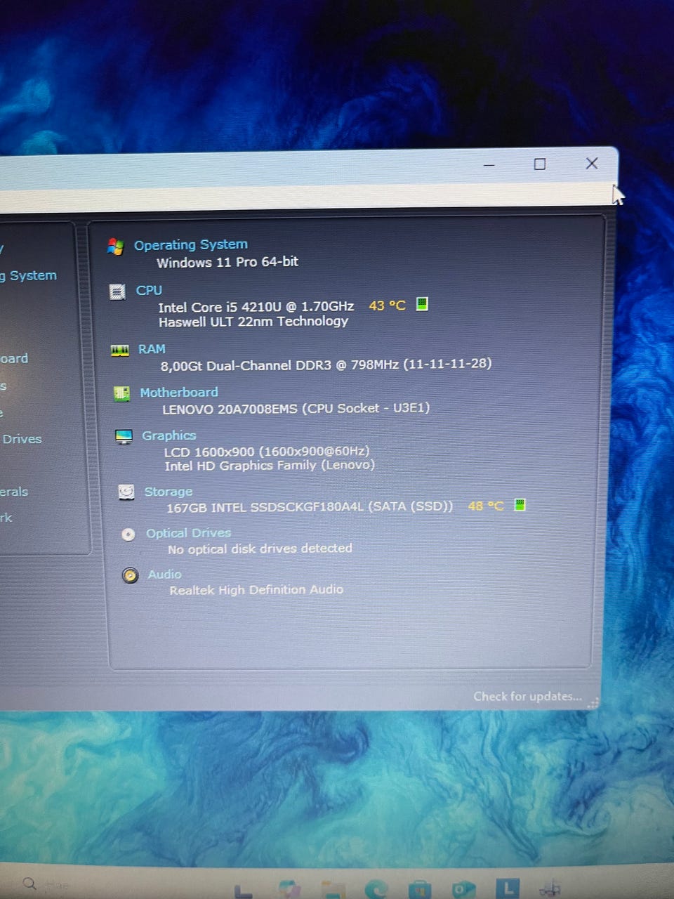Click the text LENOVO 20A7008EMS
This screenshot has height=899, width=674.
(x=230, y=409)
